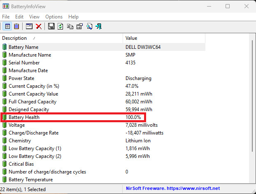Copy selected items using the copy icon
Image resolution: width=256 pixels, height=194 pixels.
pyautogui.click(x=70, y=26)
